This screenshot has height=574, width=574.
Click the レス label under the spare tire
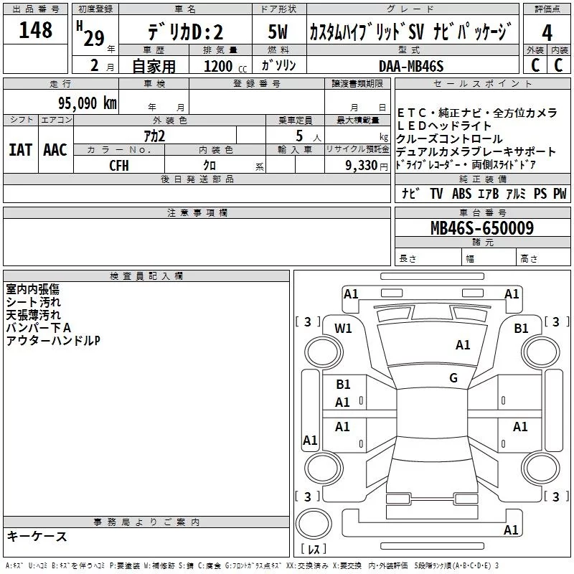coord(314,549)
